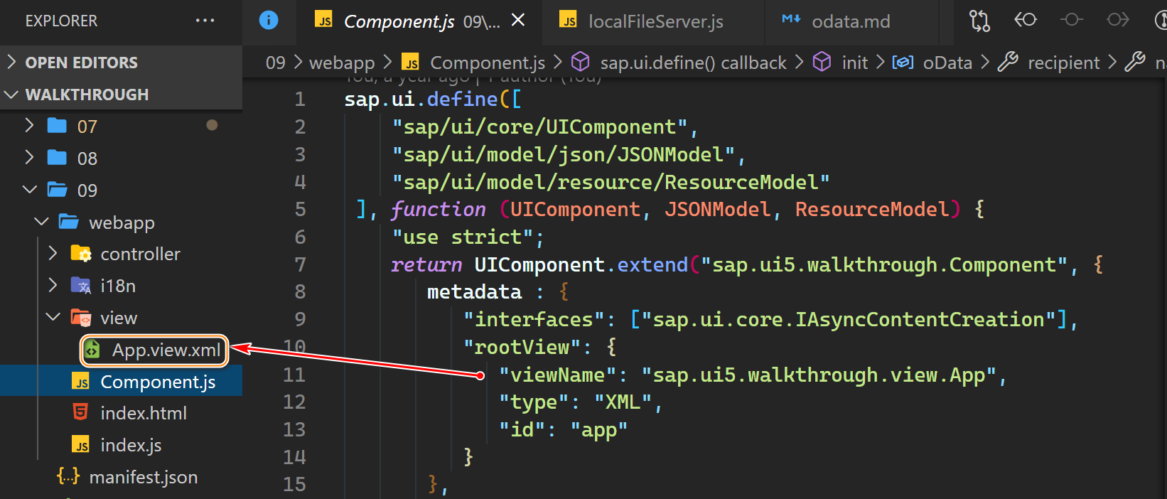Click the webapp breadcrumb segment
The height and width of the screenshot is (499, 1167).
point(342,63)
